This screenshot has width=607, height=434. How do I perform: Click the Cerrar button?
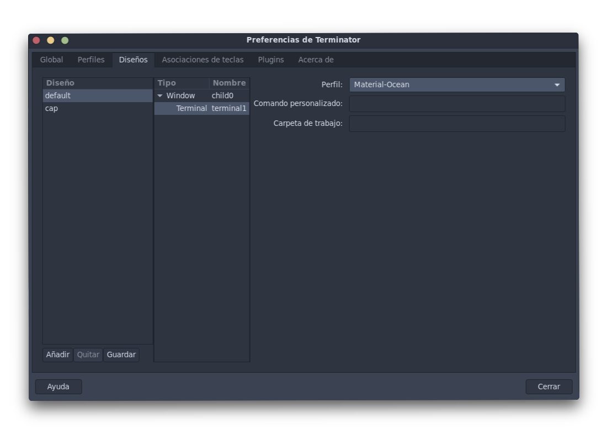549,387
